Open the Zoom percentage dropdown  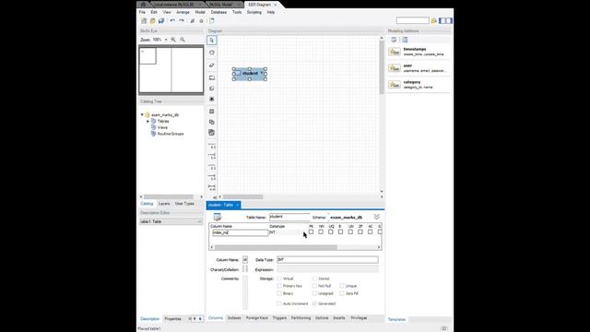tap(166, 40)
